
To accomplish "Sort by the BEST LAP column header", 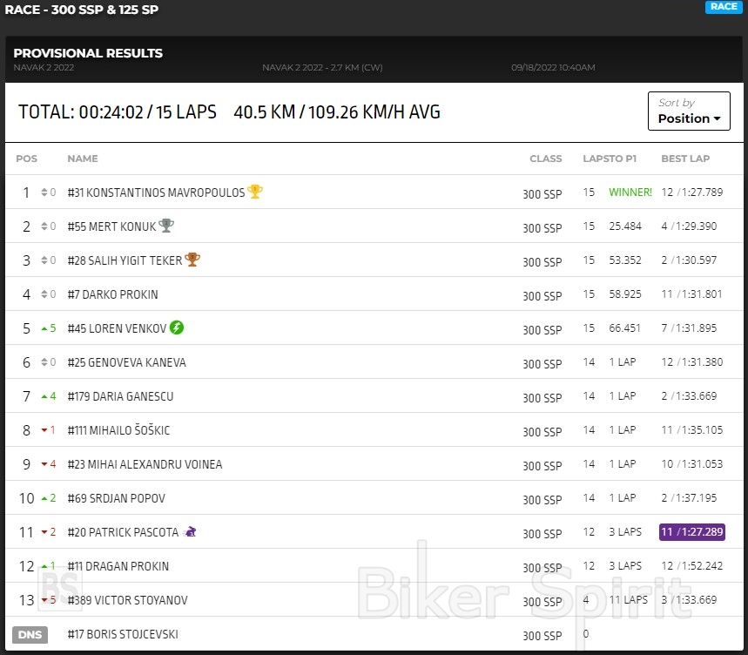I will tap(685, 159).
